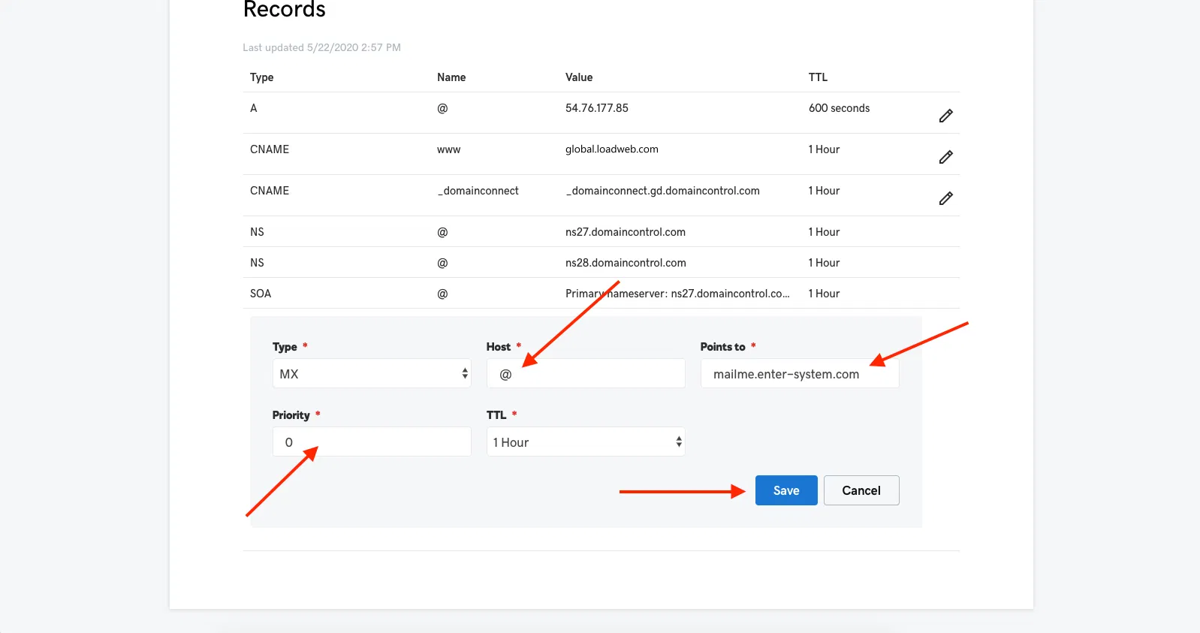The width and height of the screenshot is (1200, 633).
Task: Focus the Points to field
Action: coord(799,374)
